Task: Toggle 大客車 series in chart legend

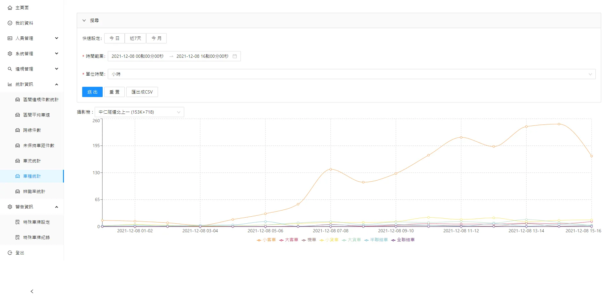Action: click(288, 240)
